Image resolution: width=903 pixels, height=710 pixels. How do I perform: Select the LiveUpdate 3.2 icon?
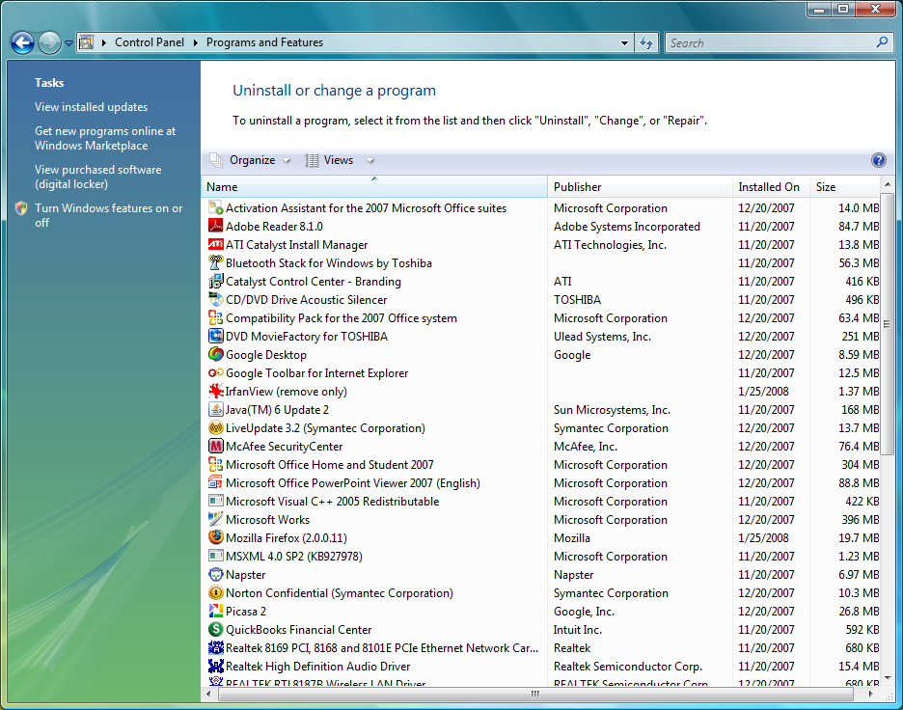215,428
